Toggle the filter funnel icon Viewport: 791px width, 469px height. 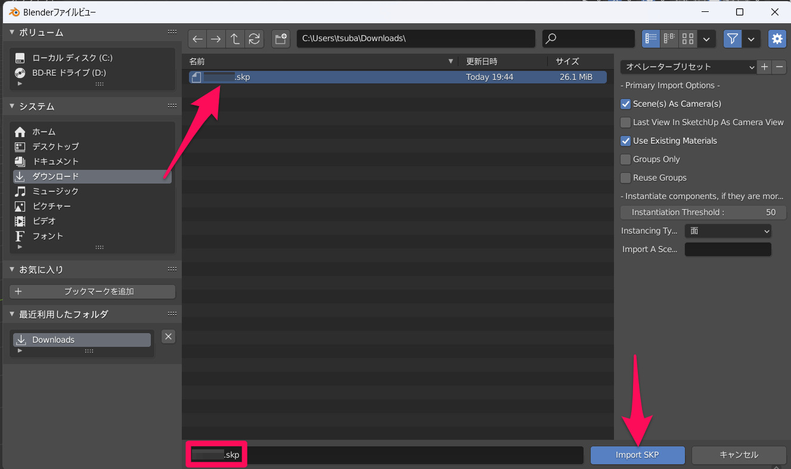pos(732,39)
